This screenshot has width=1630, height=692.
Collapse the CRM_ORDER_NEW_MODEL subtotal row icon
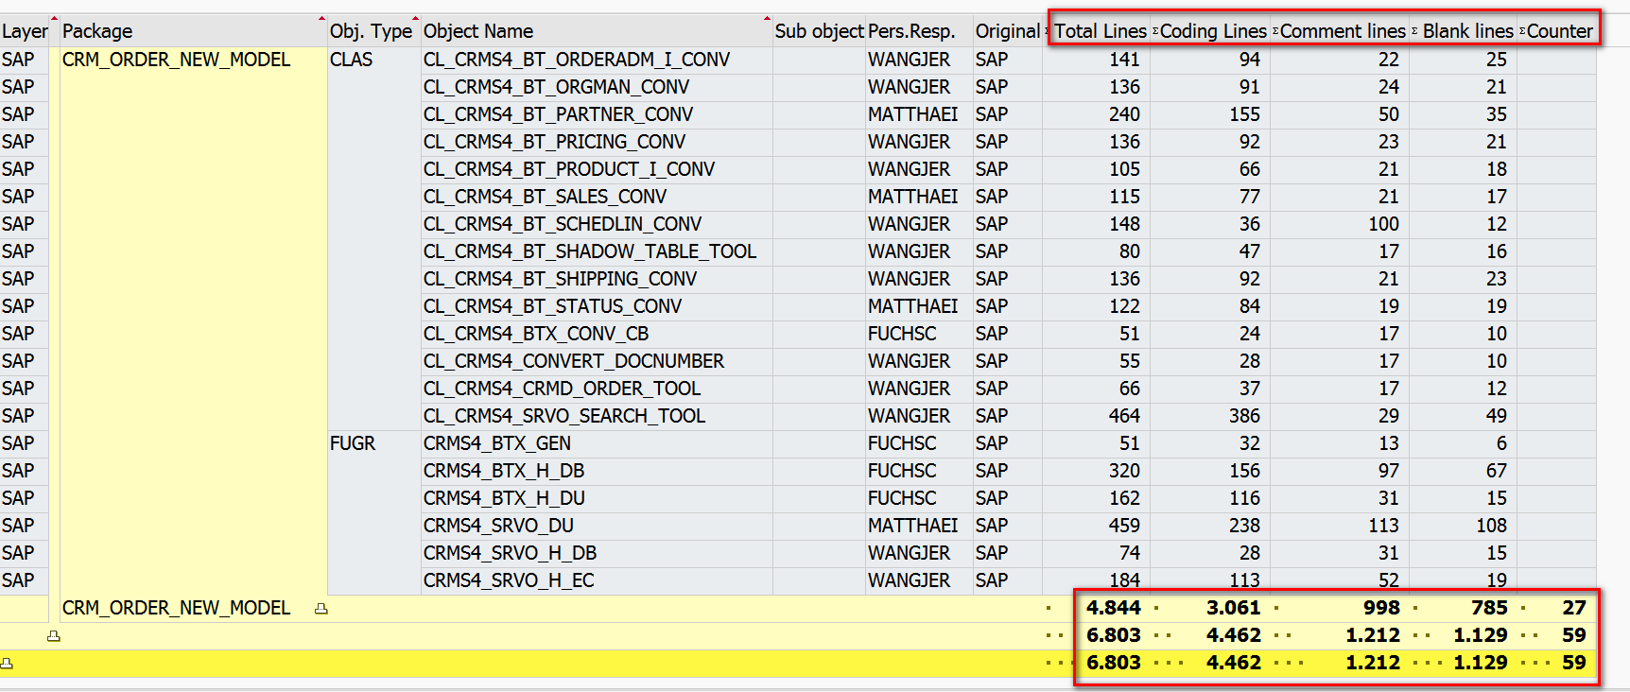(321, 609)
